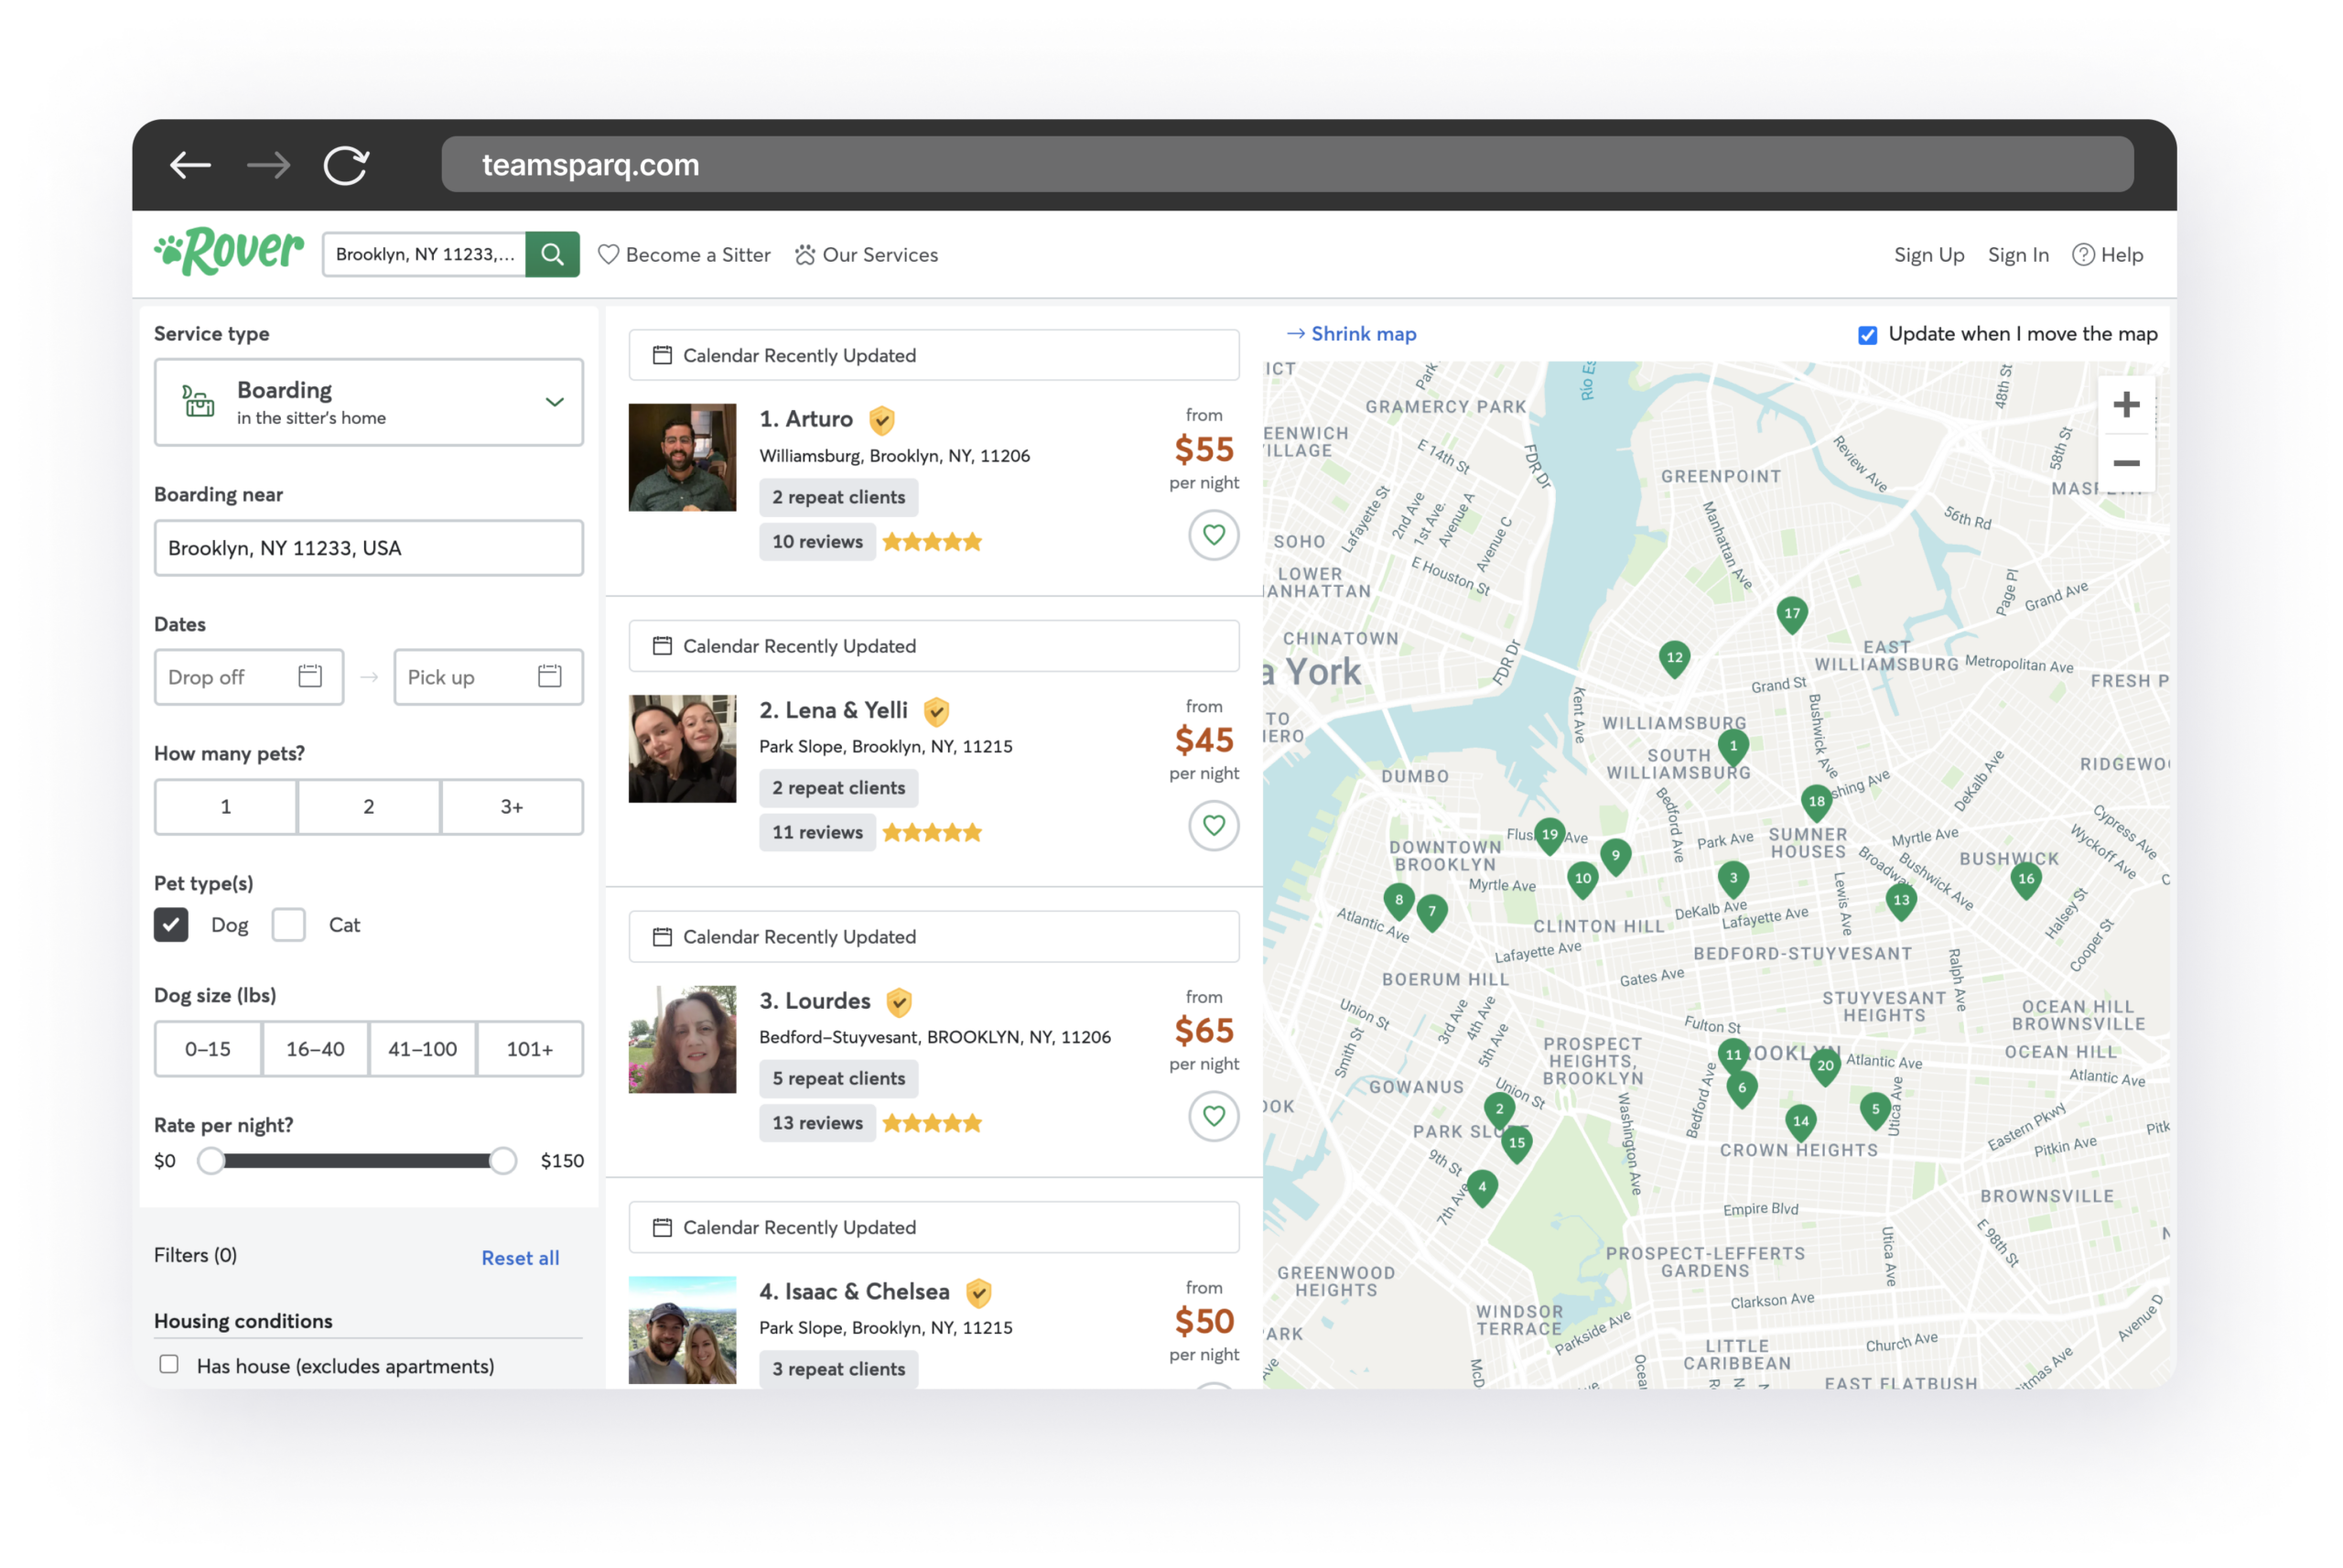The width and height of the screenshot is (2343, 1568).
Task: Click Arturo's verified shield badge
Action: pyautogui.click(x=880, y=420)
